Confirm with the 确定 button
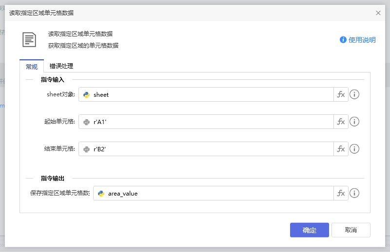 click(309, 230)
